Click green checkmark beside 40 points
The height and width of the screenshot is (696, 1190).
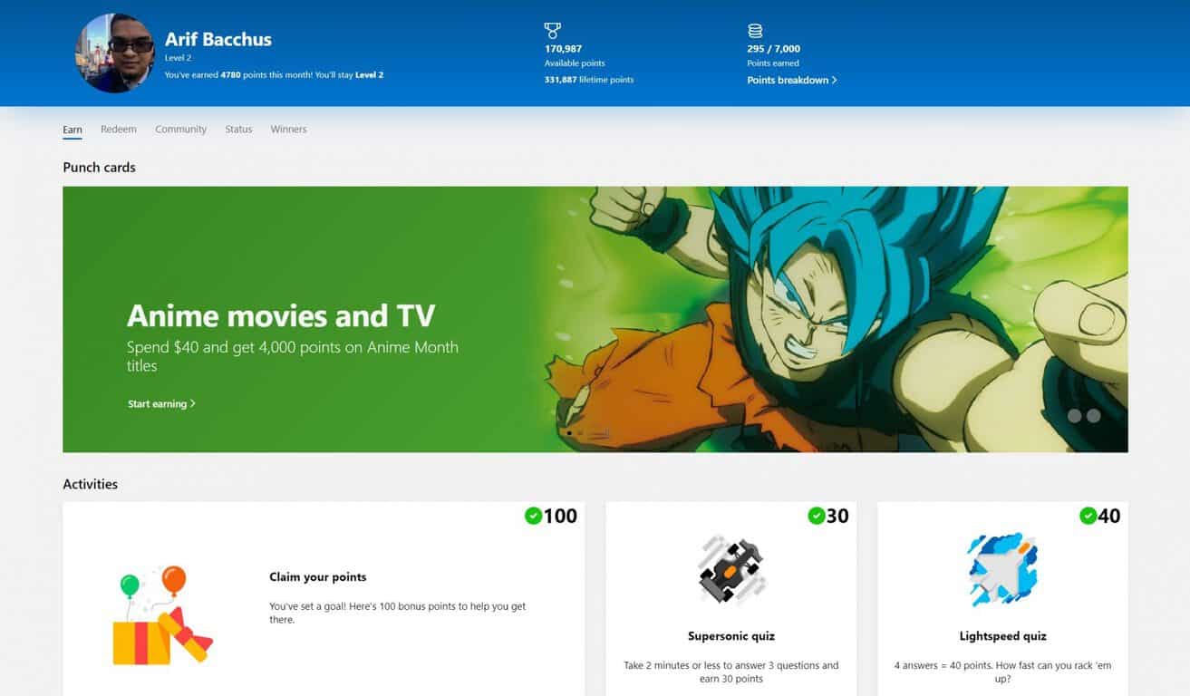(x=1088, y=516)
